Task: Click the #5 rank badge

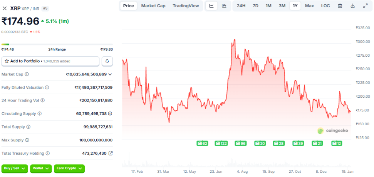Action: pyautogui.click(x=45, y=8)
